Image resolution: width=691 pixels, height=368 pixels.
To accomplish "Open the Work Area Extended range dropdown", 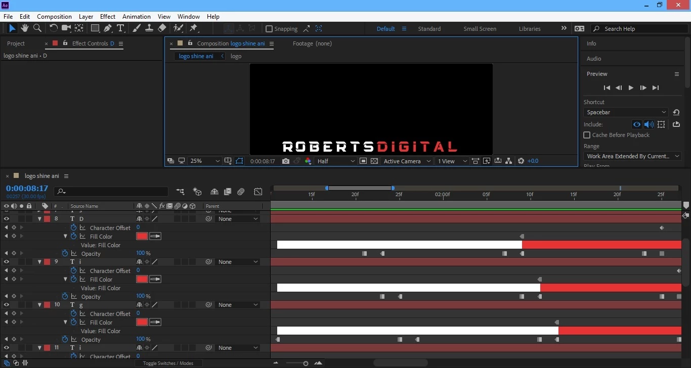I will [x=632, y=156].
